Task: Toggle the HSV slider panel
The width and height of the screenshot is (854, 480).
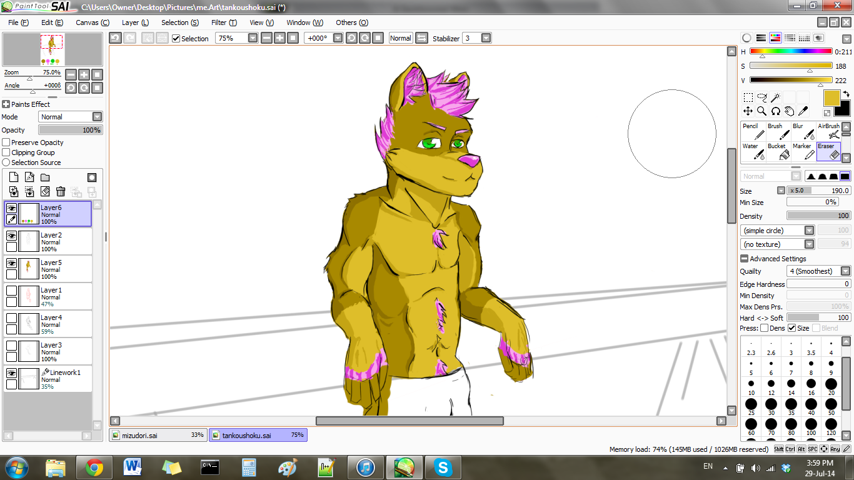Action: coord(775,38)
